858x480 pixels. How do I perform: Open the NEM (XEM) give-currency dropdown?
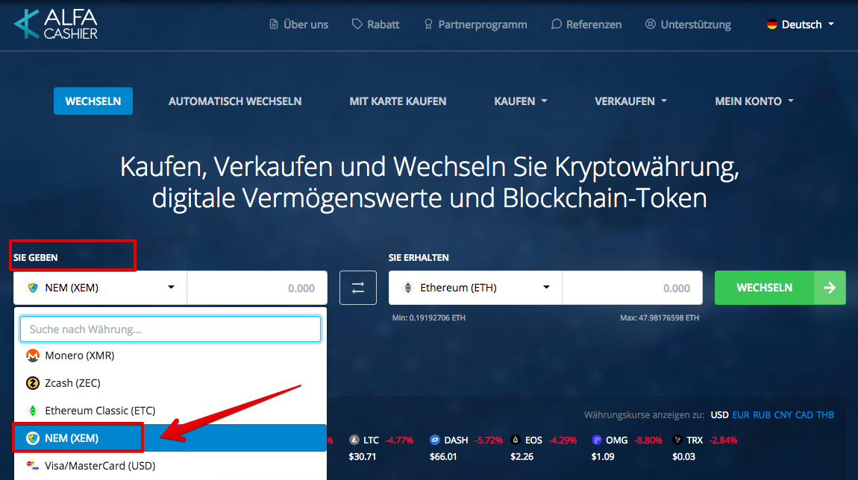[x=100, y=288]
